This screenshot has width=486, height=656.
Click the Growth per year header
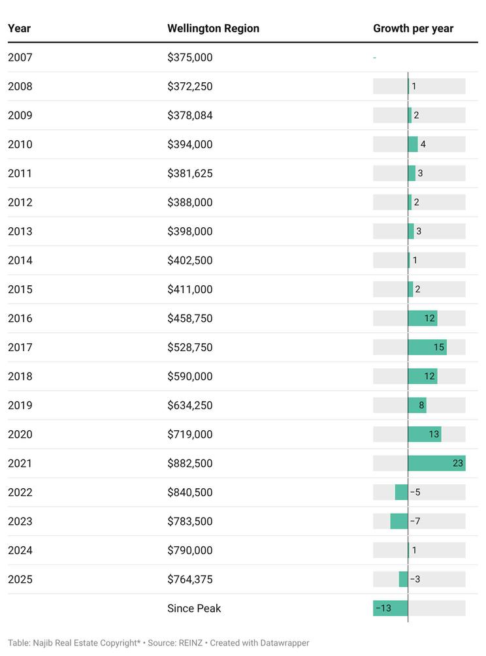click(413, 29)
